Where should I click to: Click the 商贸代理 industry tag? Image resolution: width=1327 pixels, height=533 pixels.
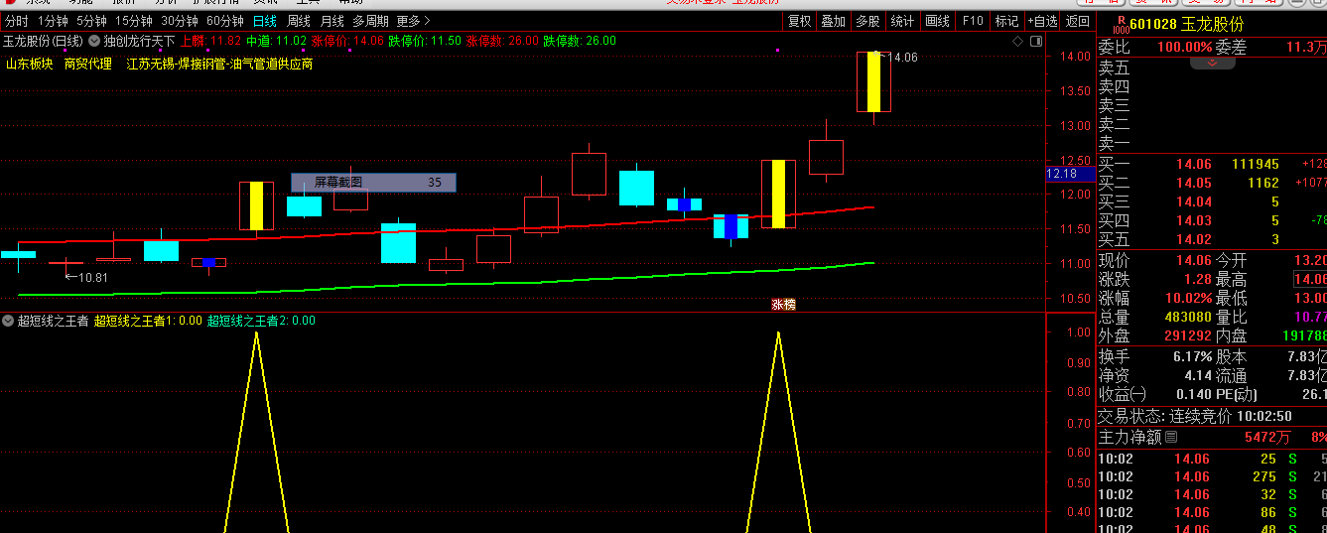click(x=88, y=64)
